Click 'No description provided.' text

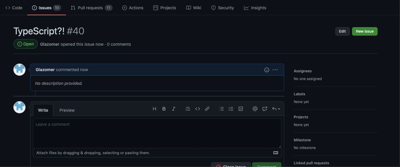(x=59, y=83)
